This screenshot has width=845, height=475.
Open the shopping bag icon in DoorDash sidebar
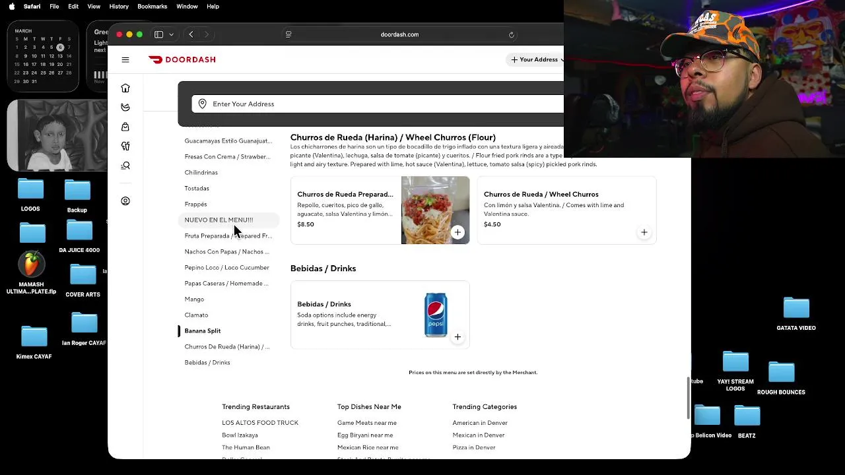[x=125, y=127]
